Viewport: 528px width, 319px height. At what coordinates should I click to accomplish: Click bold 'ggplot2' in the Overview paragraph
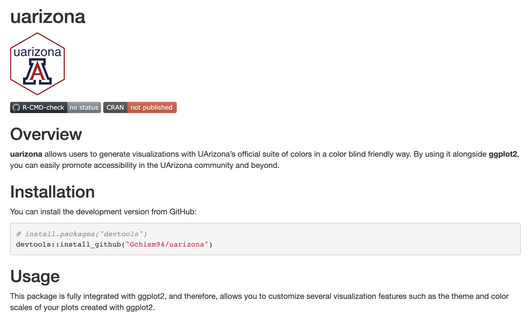(x=503, y=154)
